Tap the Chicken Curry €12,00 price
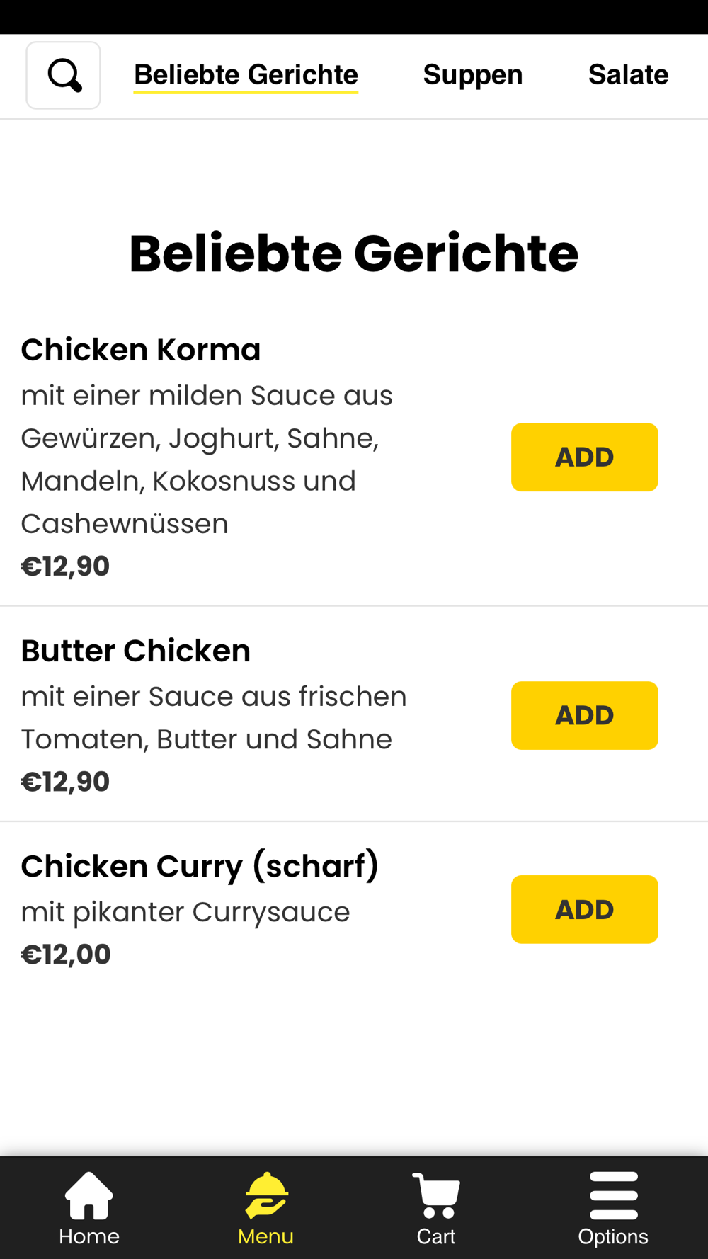Viewport: 708px width, 1259px height. tap(66, 955)
